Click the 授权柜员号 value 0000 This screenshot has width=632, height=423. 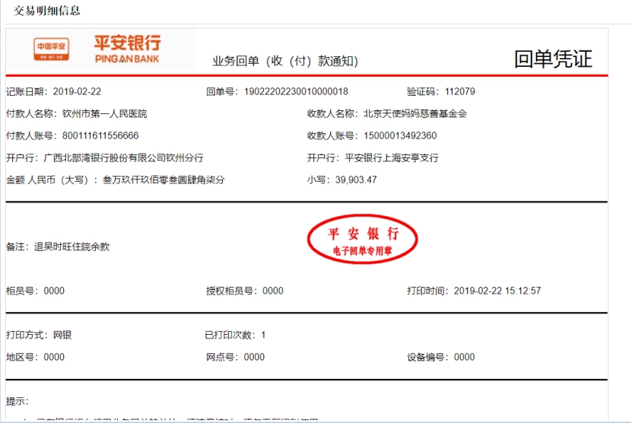click(273, 291)
